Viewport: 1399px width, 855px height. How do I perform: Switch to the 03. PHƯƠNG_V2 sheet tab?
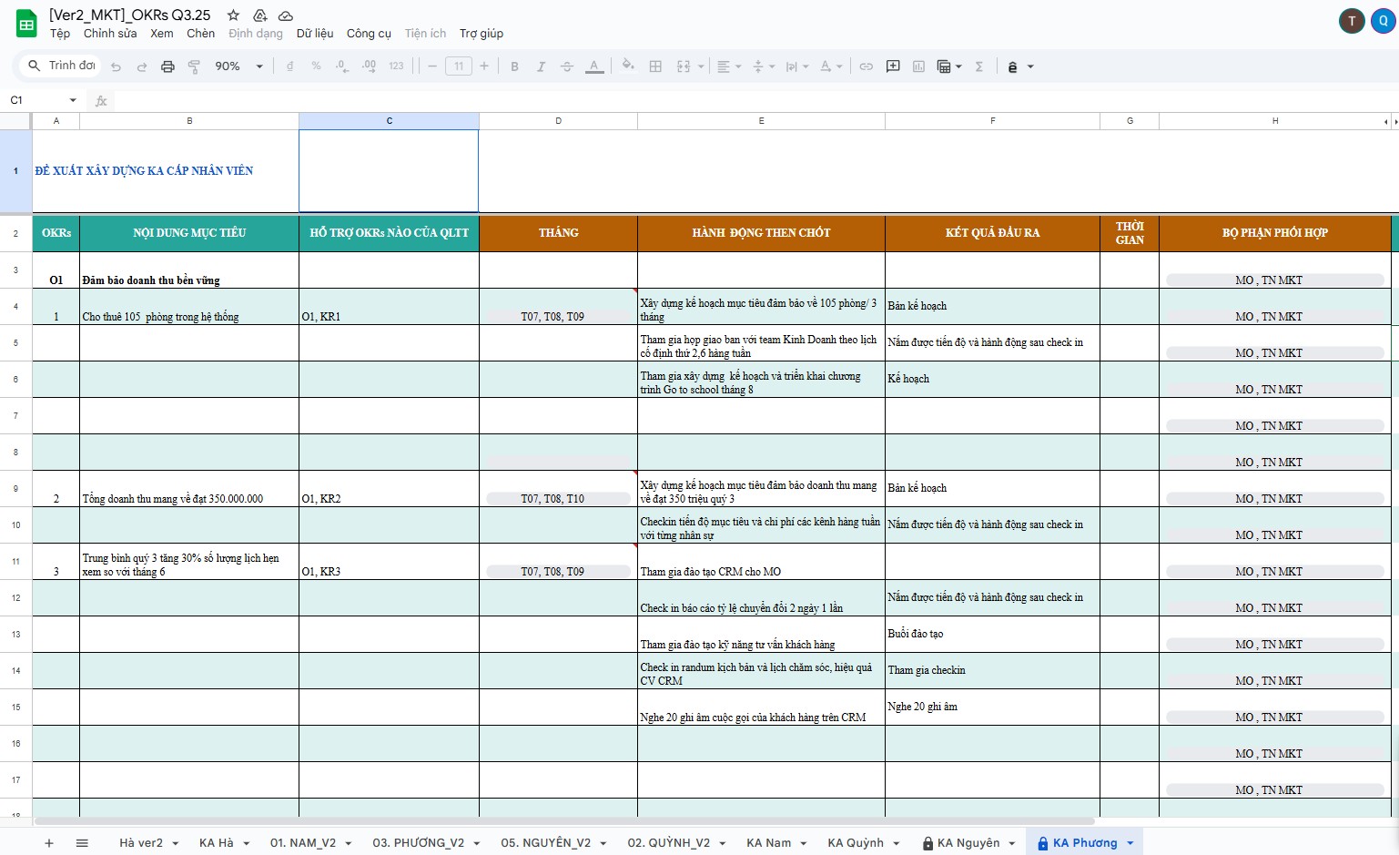click(418, 843)
